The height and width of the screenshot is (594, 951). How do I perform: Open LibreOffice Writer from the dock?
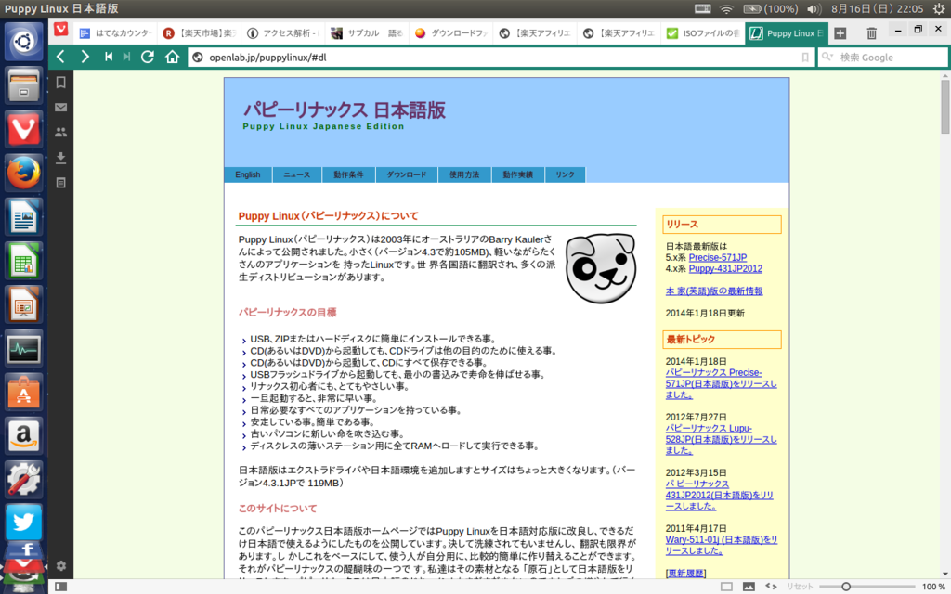23,216
